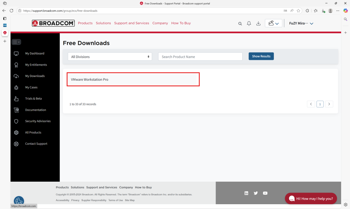This screenshot has width=350, height=209.
Task: Go to My Entitlements in the sidebar
Action: click(x=36, y=65)
